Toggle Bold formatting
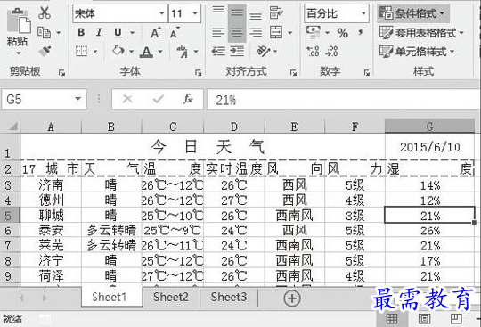 click(81, 32)
